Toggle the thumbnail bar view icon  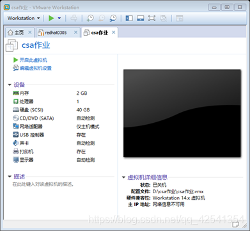pos(141,19)
